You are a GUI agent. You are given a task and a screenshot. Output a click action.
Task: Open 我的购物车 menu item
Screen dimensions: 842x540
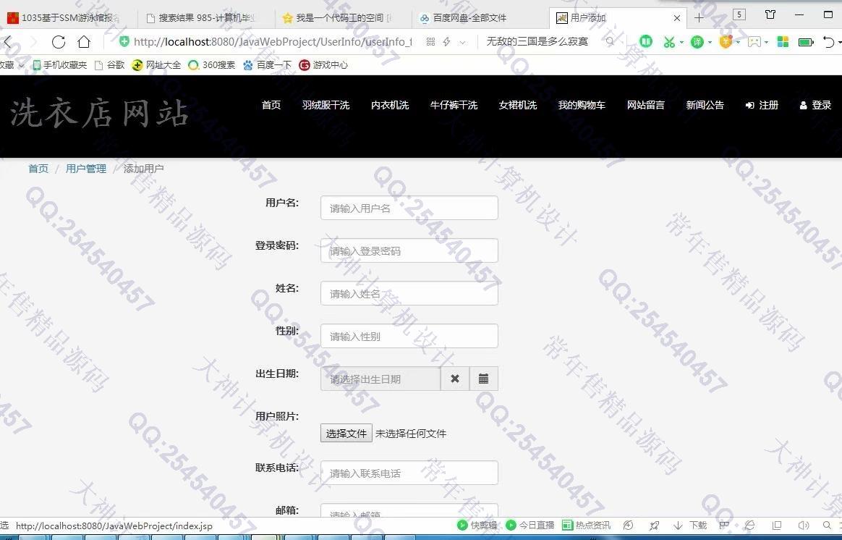pos(582,105)
